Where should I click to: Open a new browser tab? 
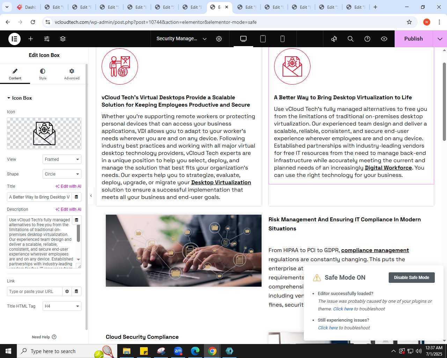pyautogui.click(x=375, y=7)
